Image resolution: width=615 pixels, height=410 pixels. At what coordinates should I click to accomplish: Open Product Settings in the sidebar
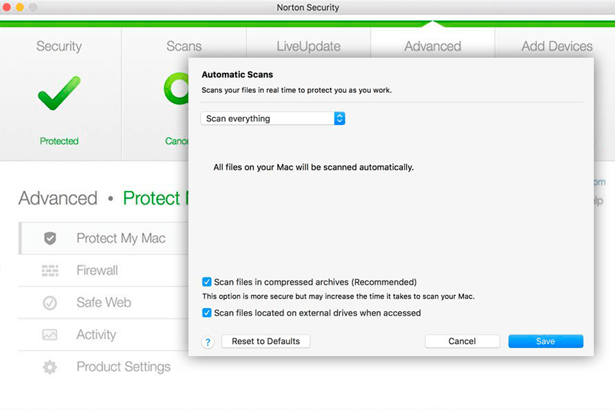tap(124, 367)
